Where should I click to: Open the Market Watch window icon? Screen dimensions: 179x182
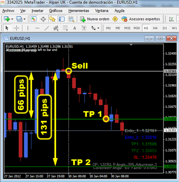click(x=34, y=19)
